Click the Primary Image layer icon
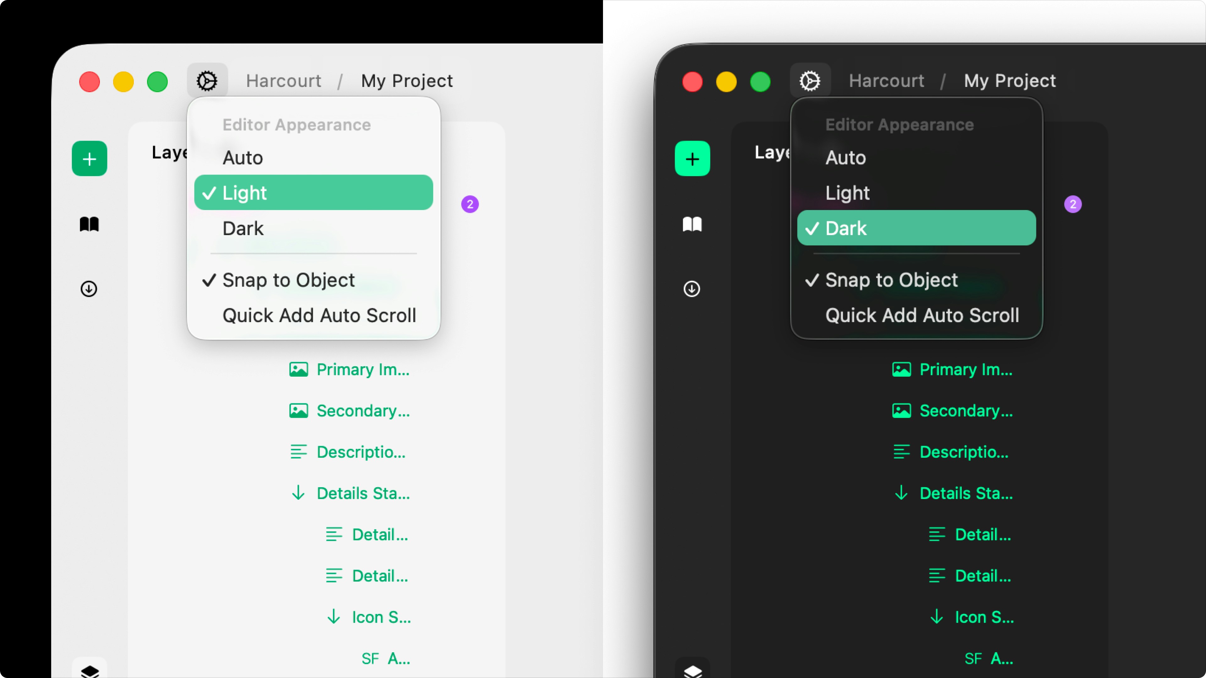The image size is (1206, 678). [298, 369]
